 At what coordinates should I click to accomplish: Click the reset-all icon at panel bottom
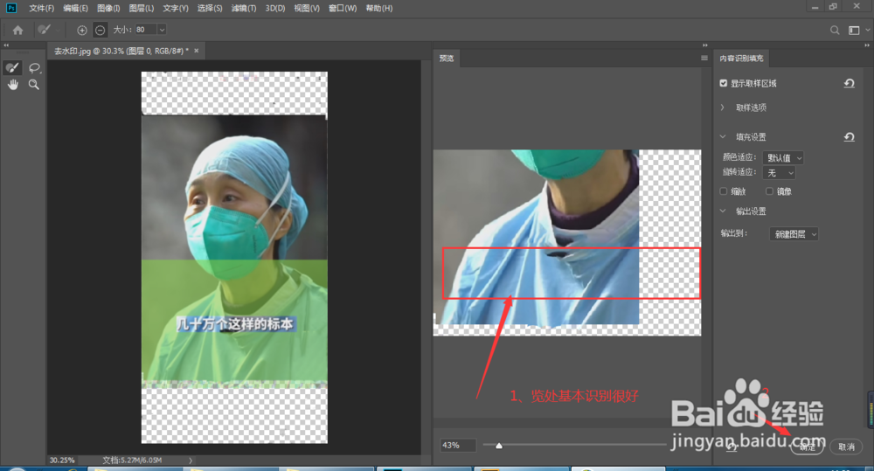click(x=732, y=447)
